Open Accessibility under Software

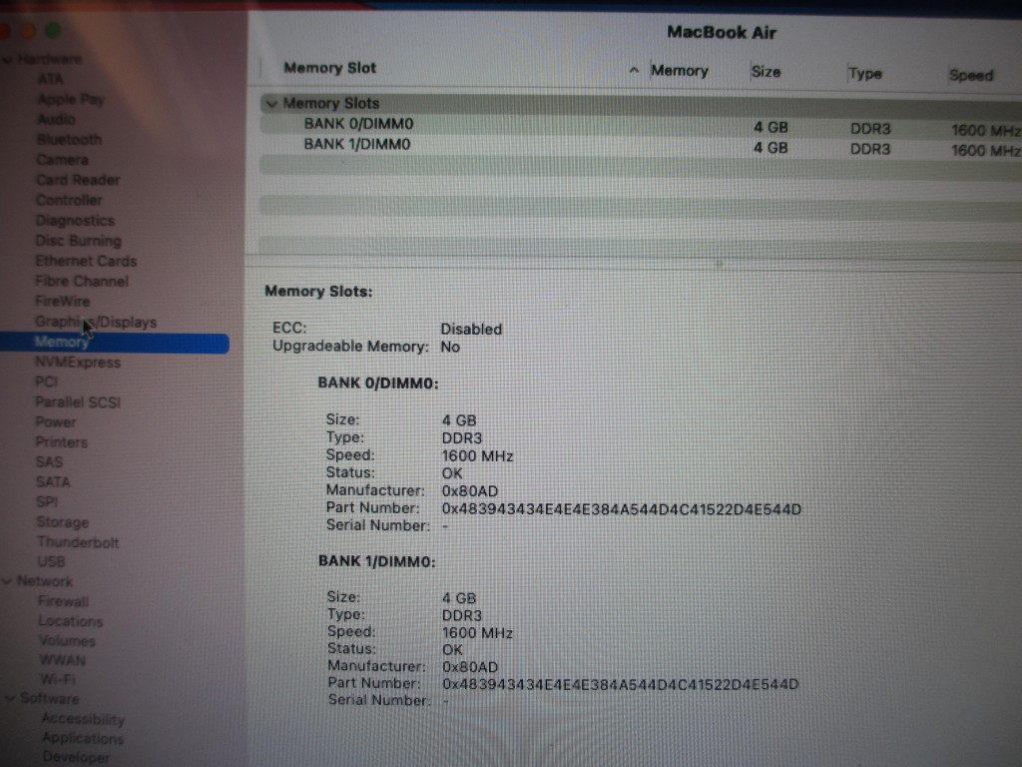83,719
